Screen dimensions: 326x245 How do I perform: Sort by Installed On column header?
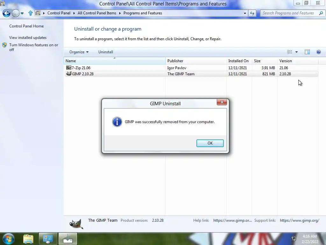(x=239, y=61)
